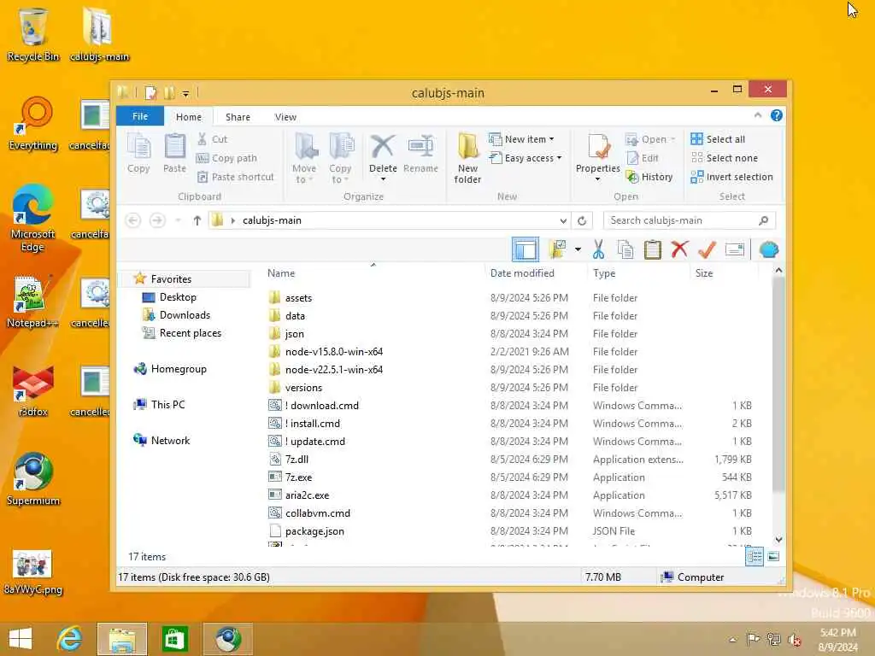The height and width of the screenshot is (656, 875).
Task: Click the History ribbon button
Action: click(x=649, y=177)
